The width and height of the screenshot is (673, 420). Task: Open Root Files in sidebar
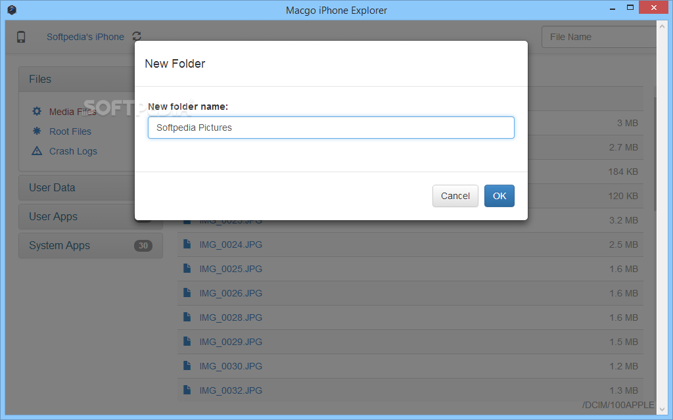click(x=70, y=131)
